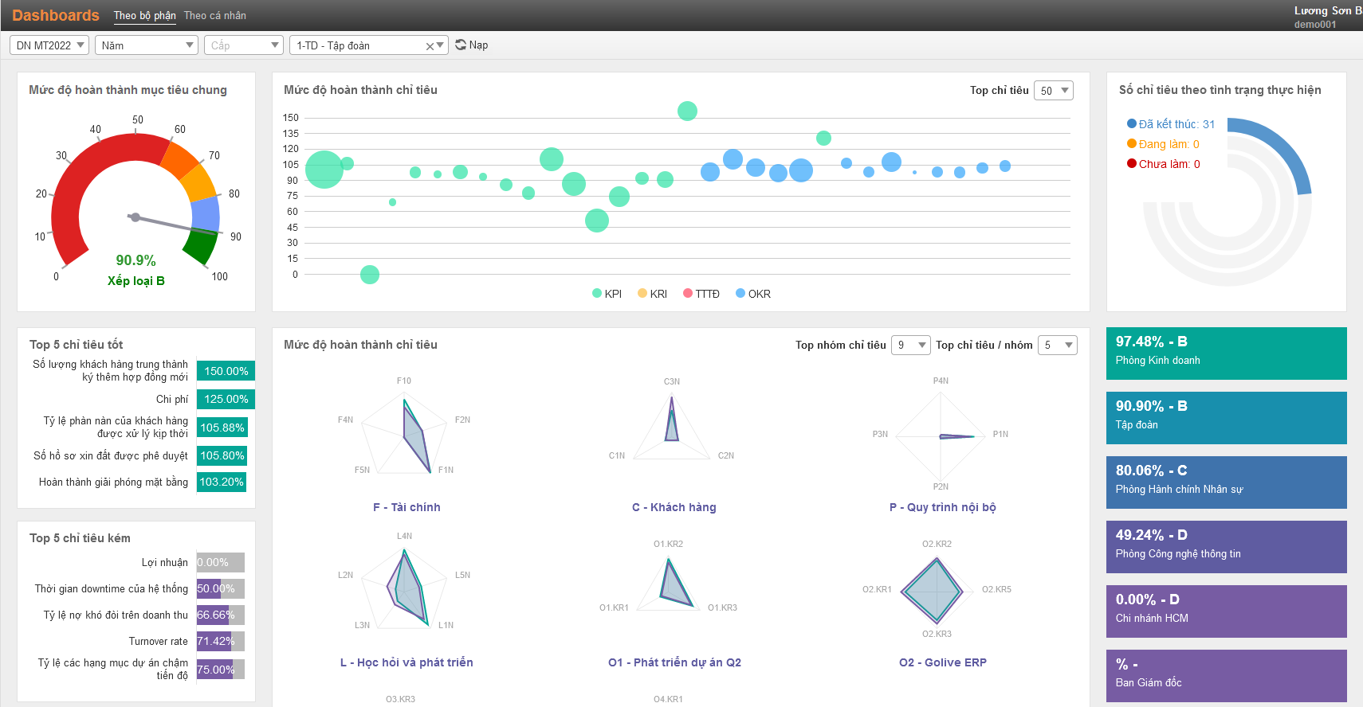Open the 1-TD - Tập đoàn department dropdown
1363x707 pixels.
[368, 45]
